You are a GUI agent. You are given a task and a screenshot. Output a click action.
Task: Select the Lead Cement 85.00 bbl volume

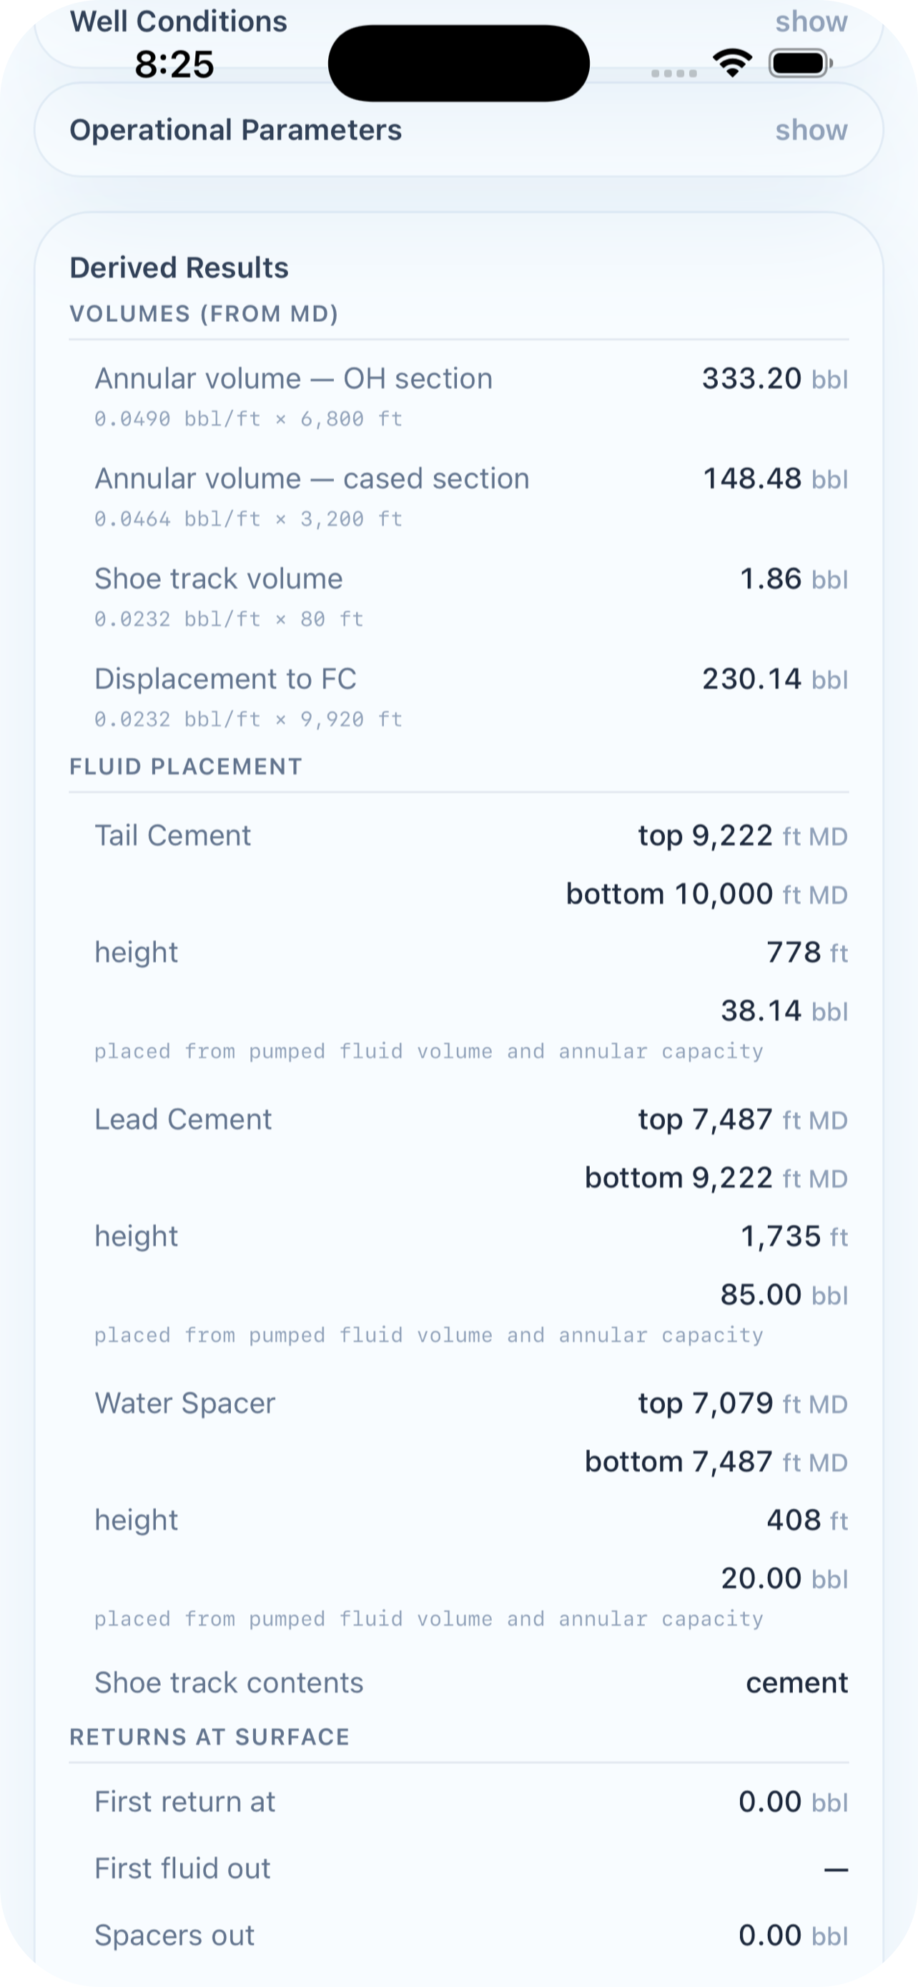784,1295
